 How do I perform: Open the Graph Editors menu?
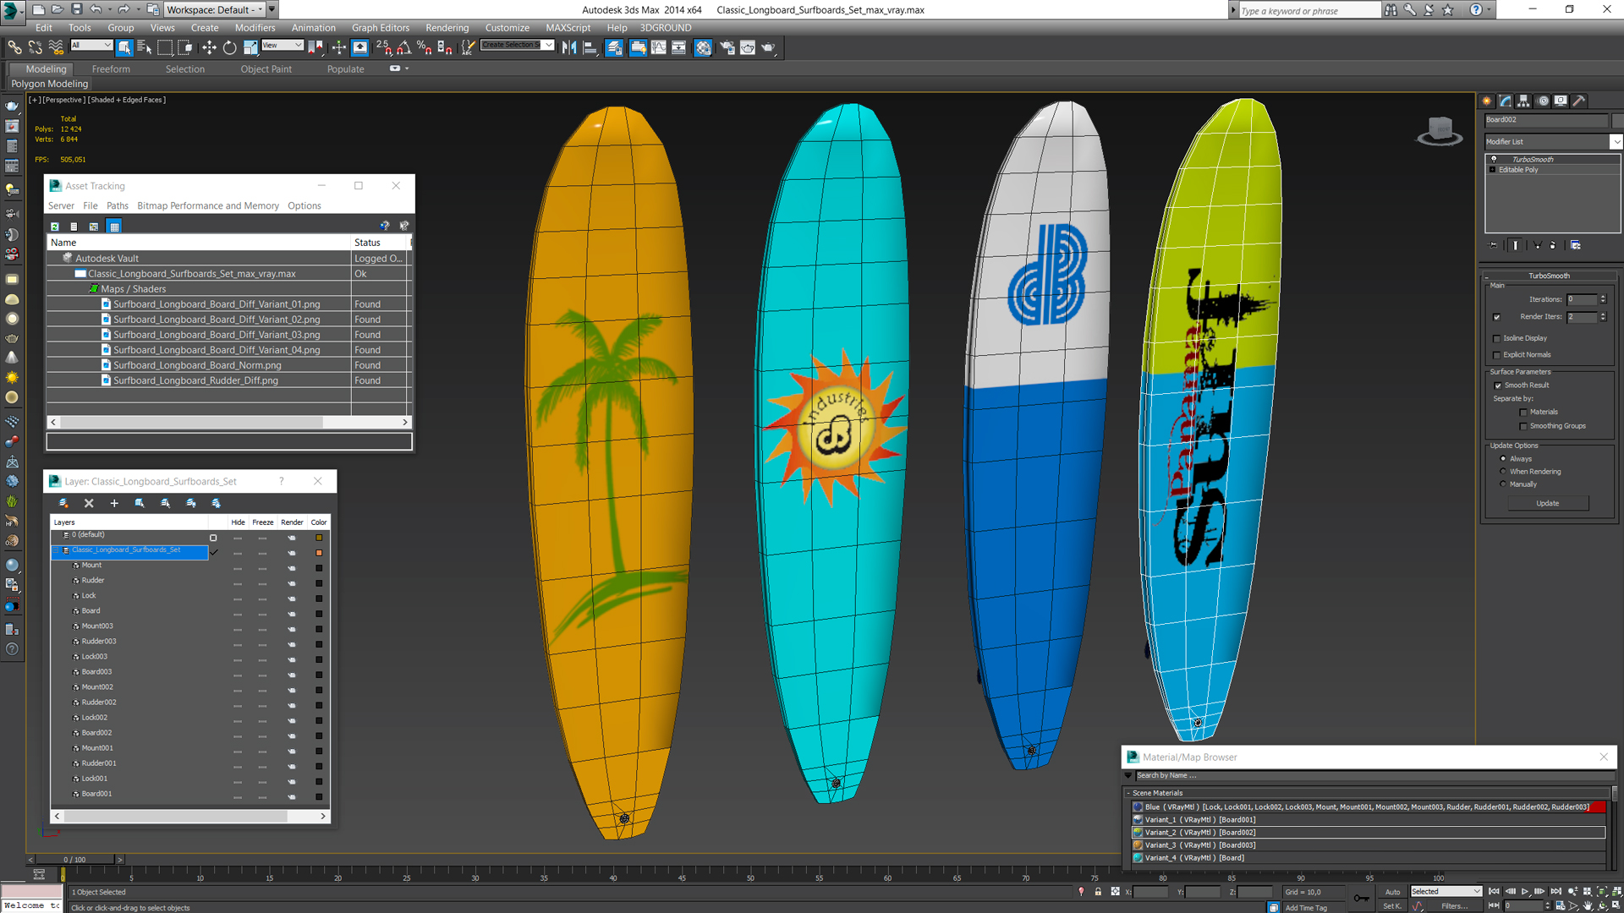[381, 28]
